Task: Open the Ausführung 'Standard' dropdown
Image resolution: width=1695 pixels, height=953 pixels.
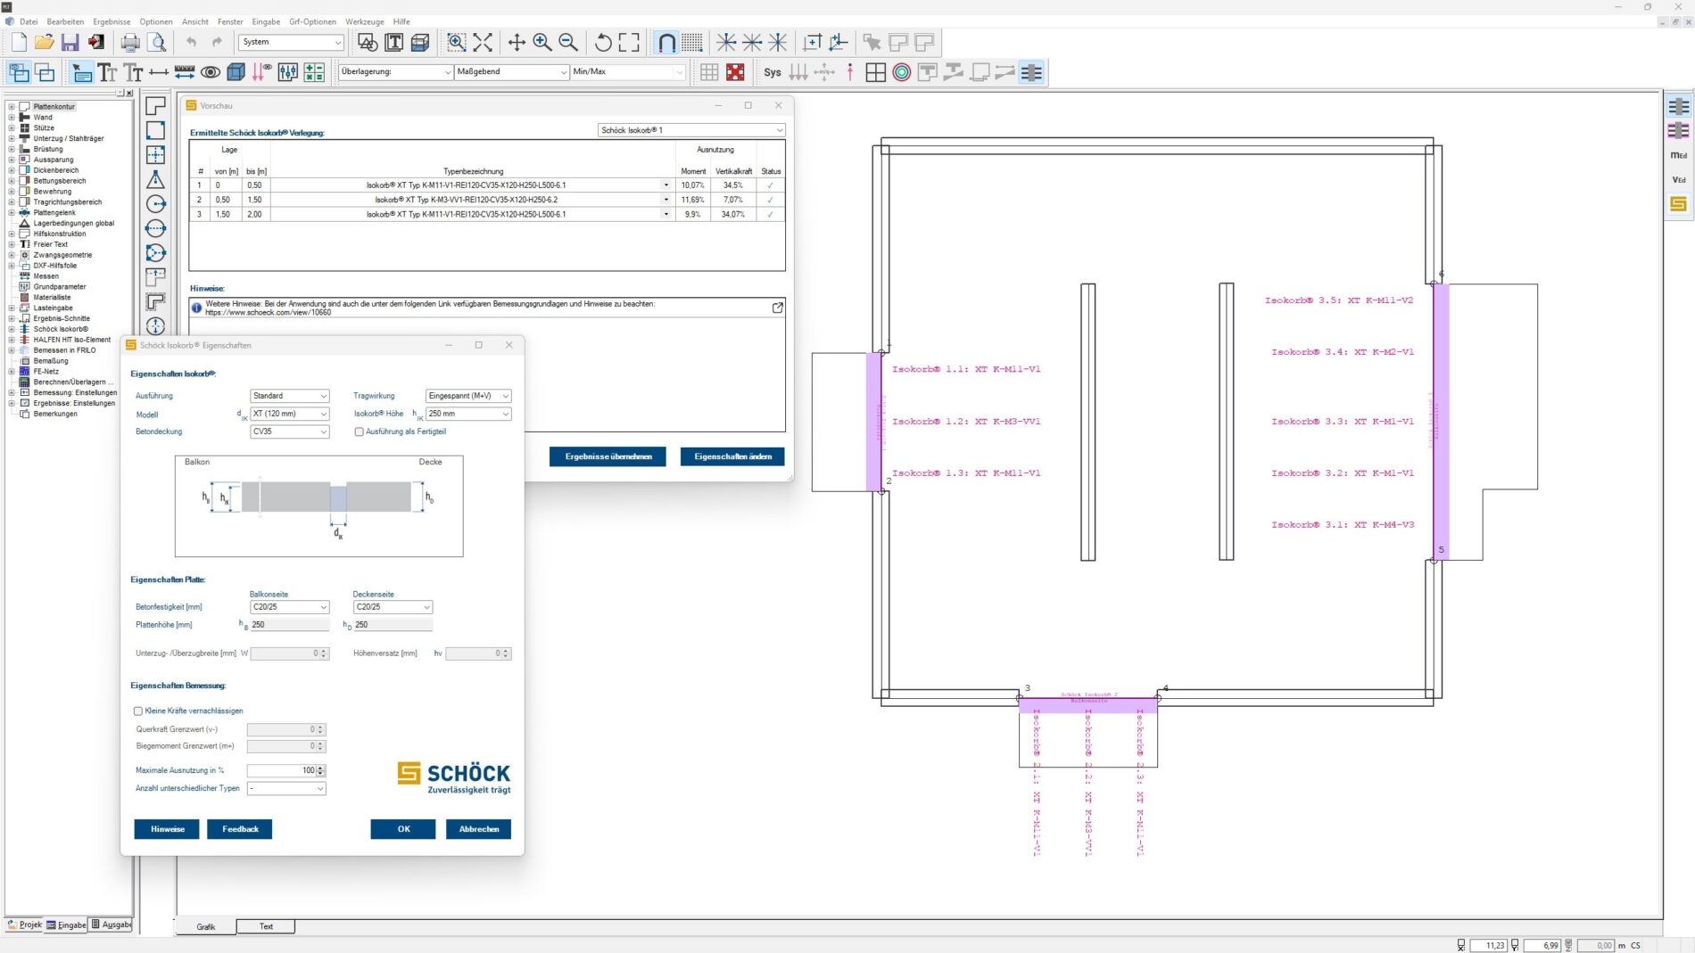Action: point(290,396)
